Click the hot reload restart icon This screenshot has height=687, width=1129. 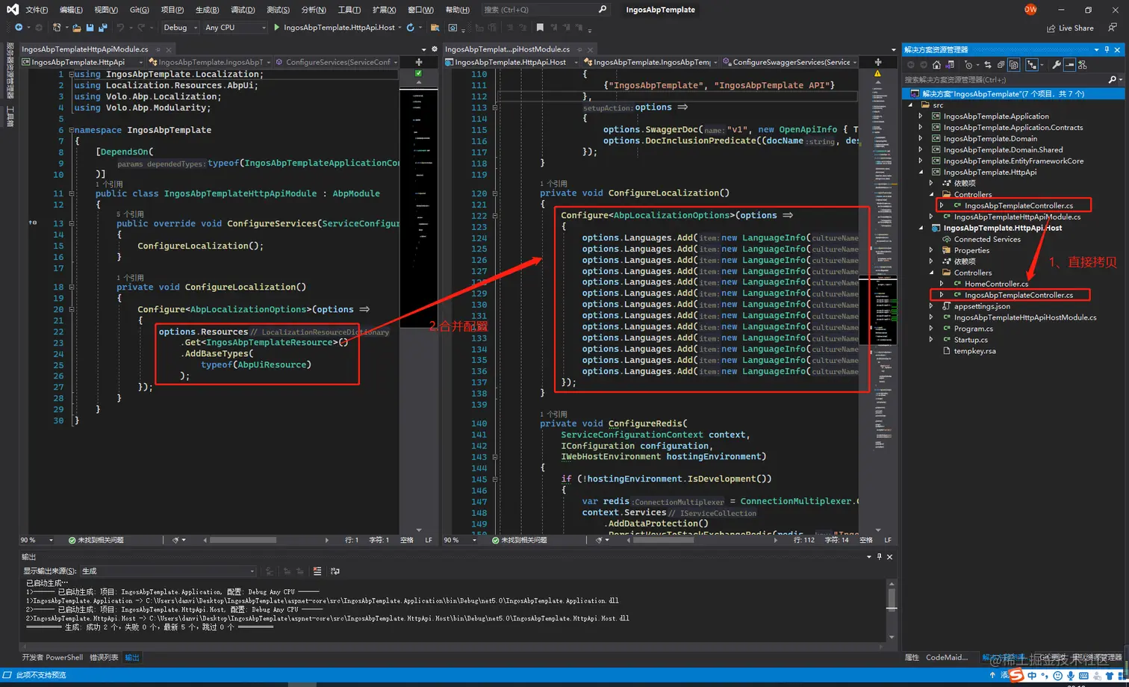coord(410,28)
